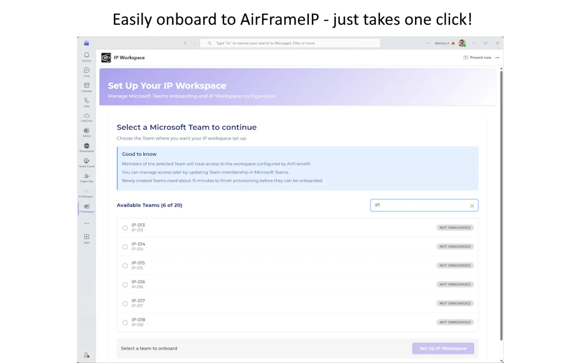Go forward with the right arrow
This screenshot has height=363, width=582.
coord(194,43)
